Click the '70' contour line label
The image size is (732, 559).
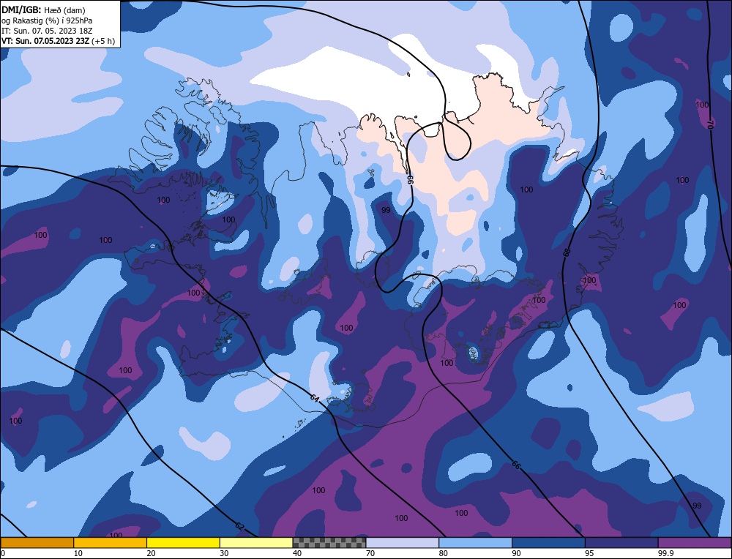pos(710,124)
